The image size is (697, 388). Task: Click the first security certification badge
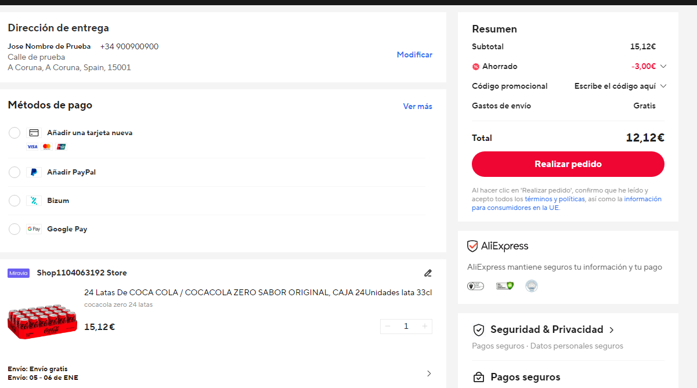[x=475, y=285]
